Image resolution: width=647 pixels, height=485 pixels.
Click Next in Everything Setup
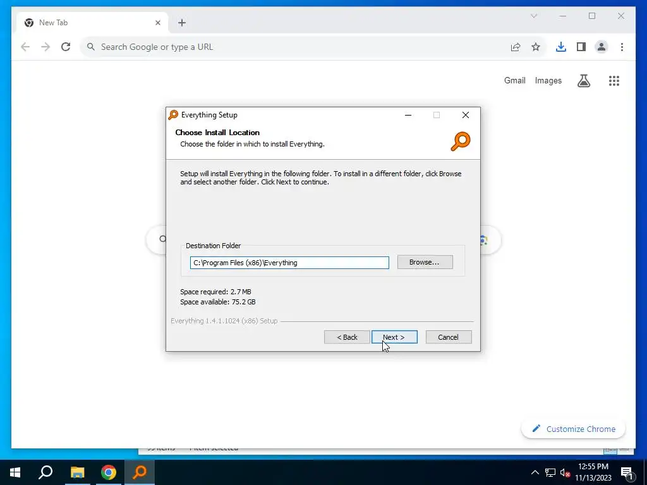(x=394, y=337)
